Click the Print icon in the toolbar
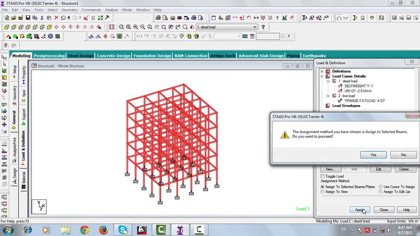This screenshot has width=420, height=236. coord(158,18)
